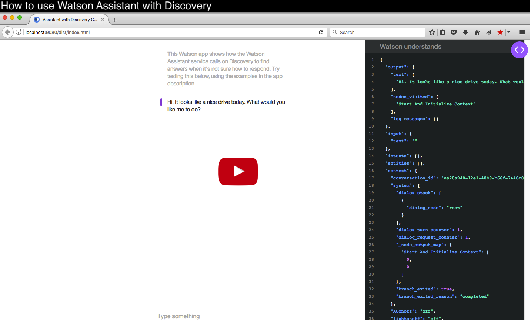
Task: Open the browser hamburger menu
Action: (522, 32)
